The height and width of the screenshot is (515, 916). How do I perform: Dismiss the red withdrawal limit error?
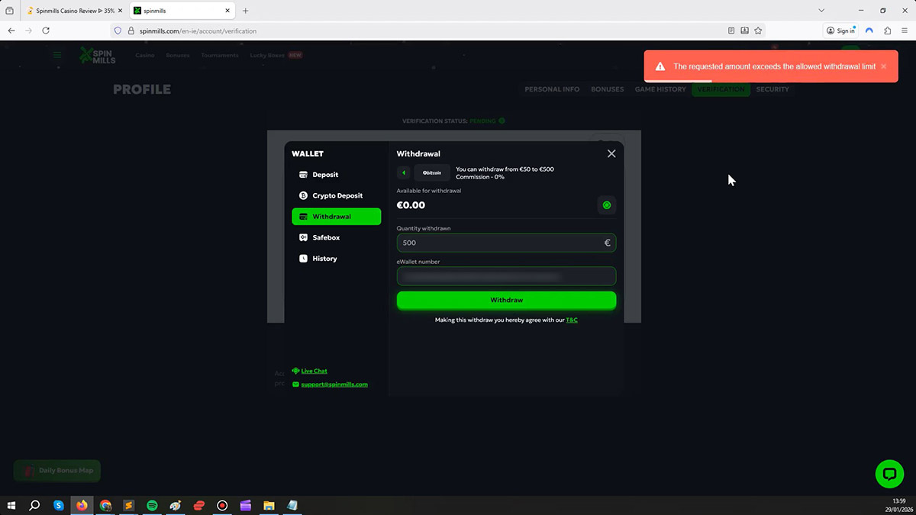point(884,66)
